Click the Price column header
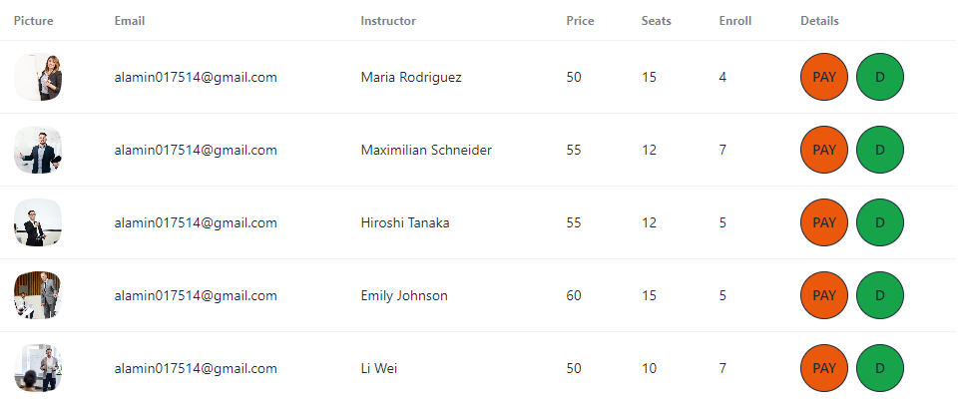Image resolution: width=958 pixels, height=404 pixels. [x=580, y=21]
